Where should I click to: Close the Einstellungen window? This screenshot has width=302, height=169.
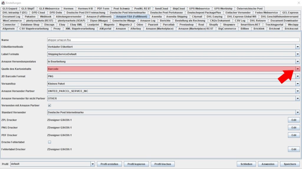[298, 3]
